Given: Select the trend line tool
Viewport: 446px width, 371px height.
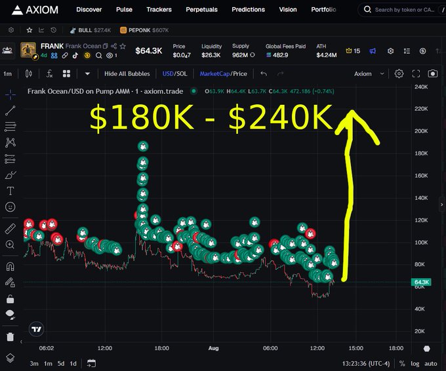Looking at the screenshot, I should [x=10, y=111].
